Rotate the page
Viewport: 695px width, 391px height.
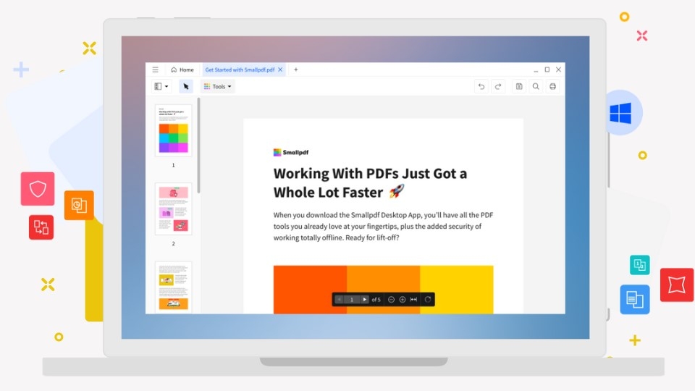click(x=428, y=299)
